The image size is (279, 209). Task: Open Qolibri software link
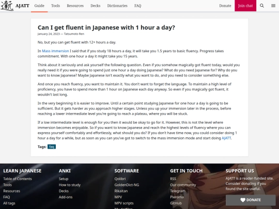pyautogui.click(x=120, y=179)
